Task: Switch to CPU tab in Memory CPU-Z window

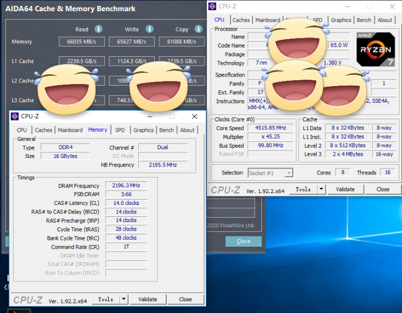Action: (22, 130)
